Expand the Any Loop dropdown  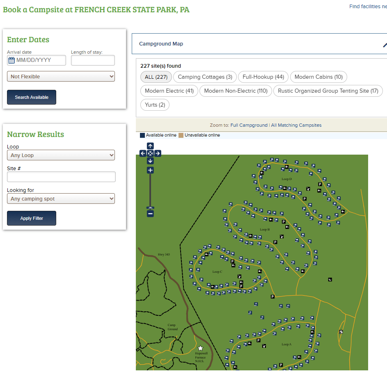pos(61,155)
